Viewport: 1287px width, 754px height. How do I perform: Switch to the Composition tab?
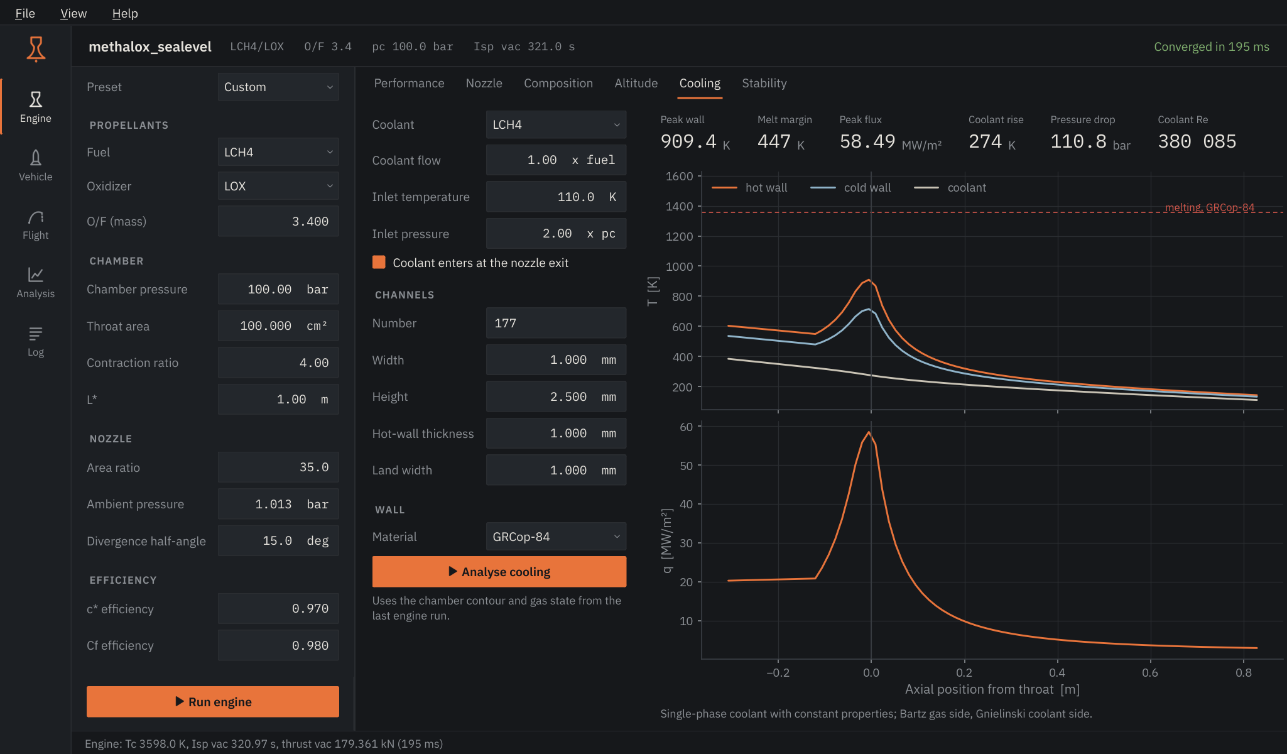pyautogui.click(x=558, y=83)
